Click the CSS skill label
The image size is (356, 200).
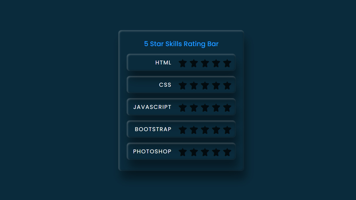click(165, 85)
